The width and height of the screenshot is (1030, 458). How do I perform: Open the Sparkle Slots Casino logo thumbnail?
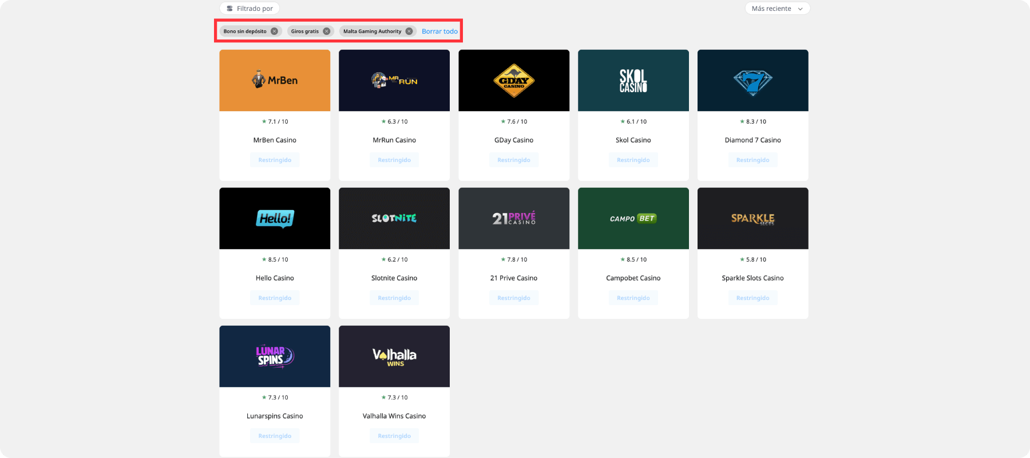pyautogui.click(x=753, y=218)
